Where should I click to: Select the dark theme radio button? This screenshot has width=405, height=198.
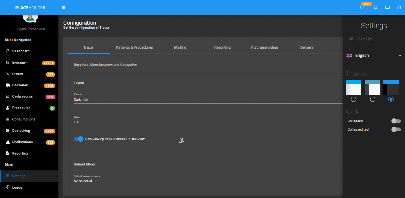pyautogui.click(x=391, y=99)
